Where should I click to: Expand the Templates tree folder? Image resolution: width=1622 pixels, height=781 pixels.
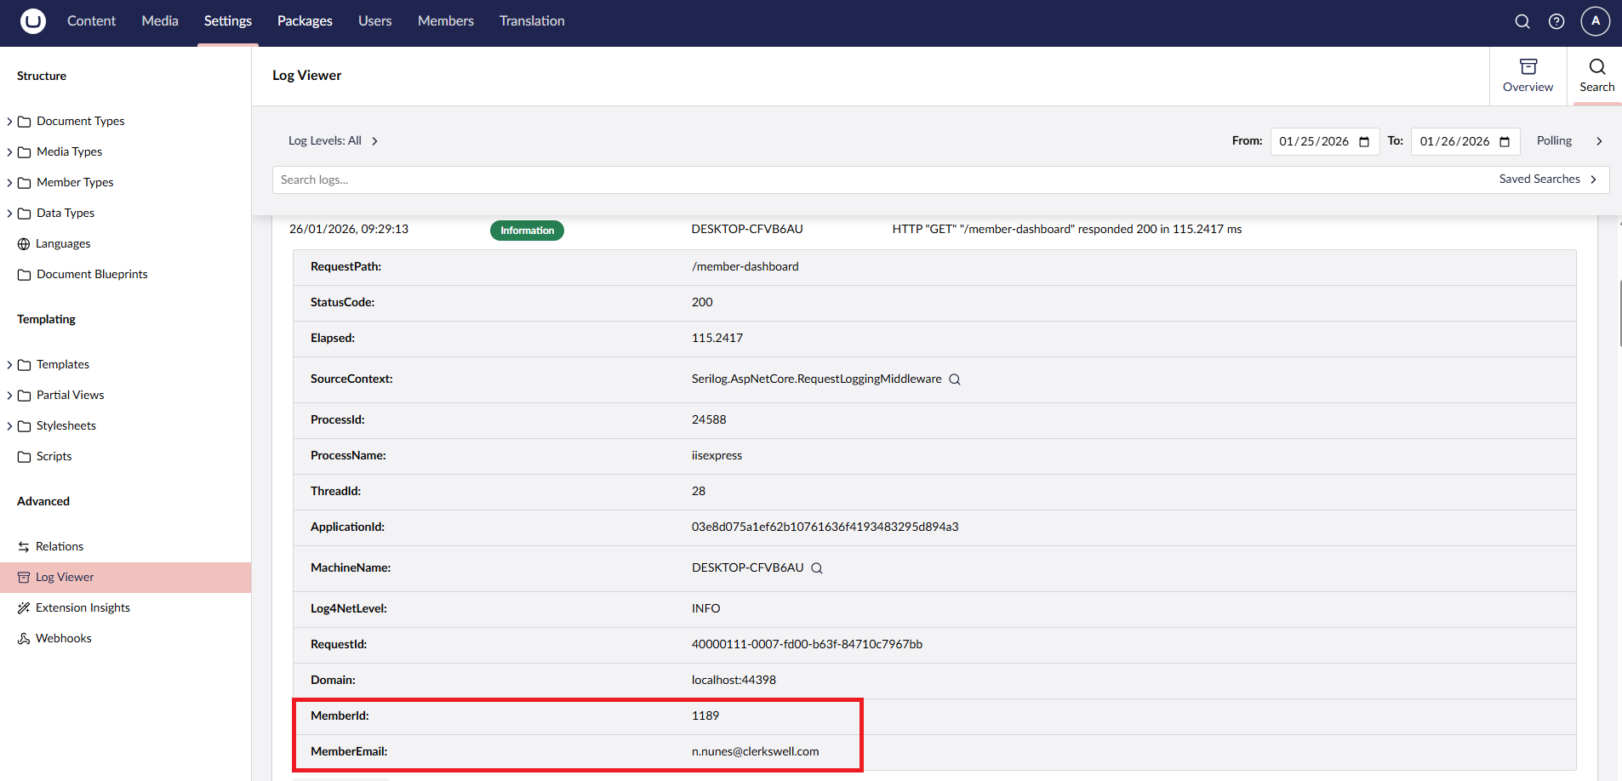pyautogui.click(x=9, y=365)
